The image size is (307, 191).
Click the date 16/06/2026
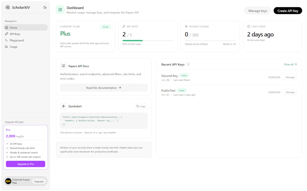point(274,78)
